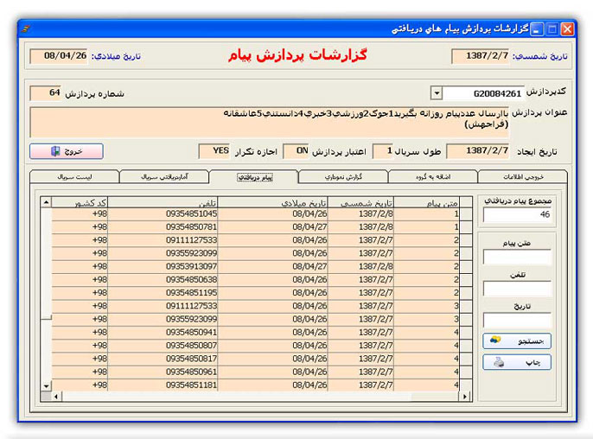
Task: Click the طول سريال field showing 1
Action: [383, 151]
